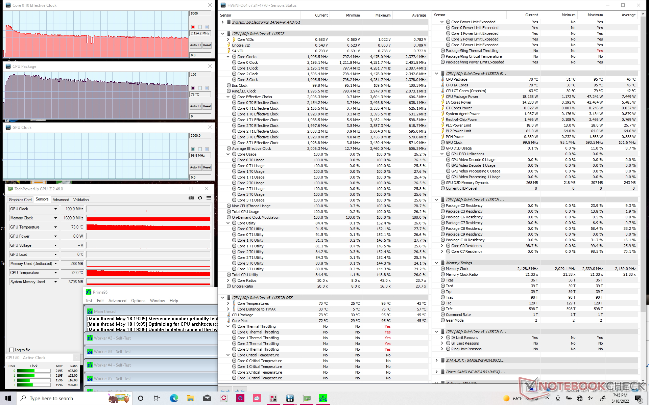Toggle the red square in Core 0 graph
Screen dimensions: 649x405
[193, 27]
